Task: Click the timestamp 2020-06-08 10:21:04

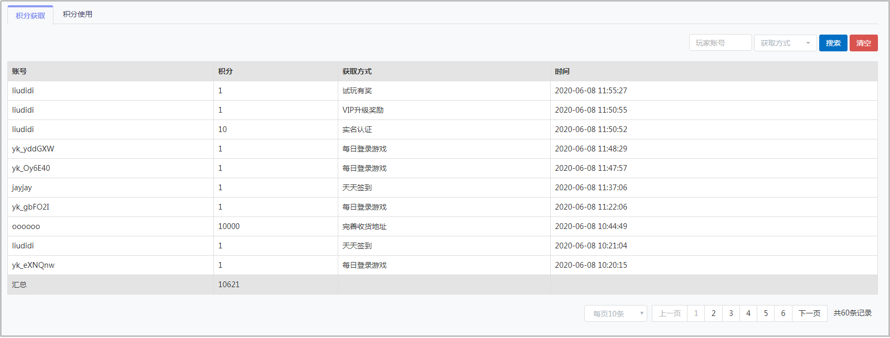Action: point(591,246)
